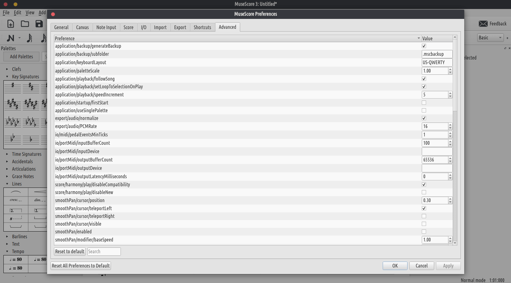Switch to the General tab
The width and height of the screenshot is (511, 283).
click(61, 27)
